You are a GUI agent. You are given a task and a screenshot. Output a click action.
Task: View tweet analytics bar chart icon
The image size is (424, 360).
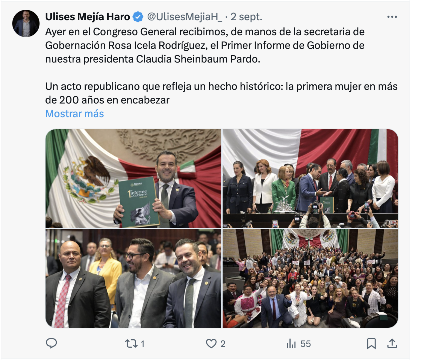click(291, 343)
